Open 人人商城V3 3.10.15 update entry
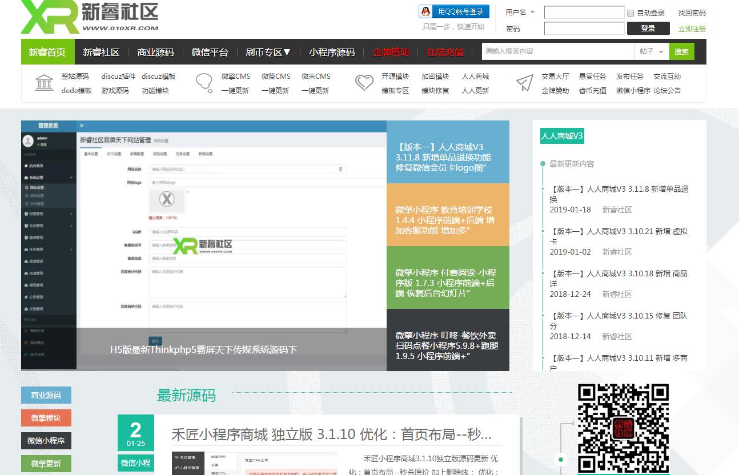The height and width of the screenshot is (475, 739). 618,320
